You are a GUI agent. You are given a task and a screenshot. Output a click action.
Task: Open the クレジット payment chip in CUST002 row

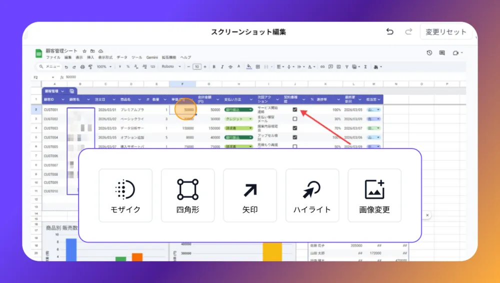[238, 119]
